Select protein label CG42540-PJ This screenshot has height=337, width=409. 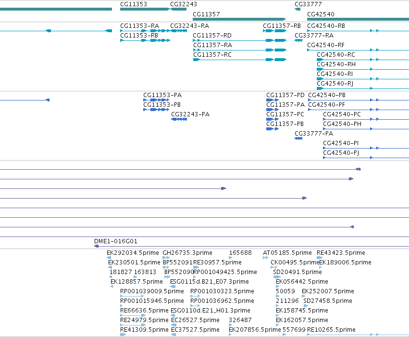[x=341, y=153]
